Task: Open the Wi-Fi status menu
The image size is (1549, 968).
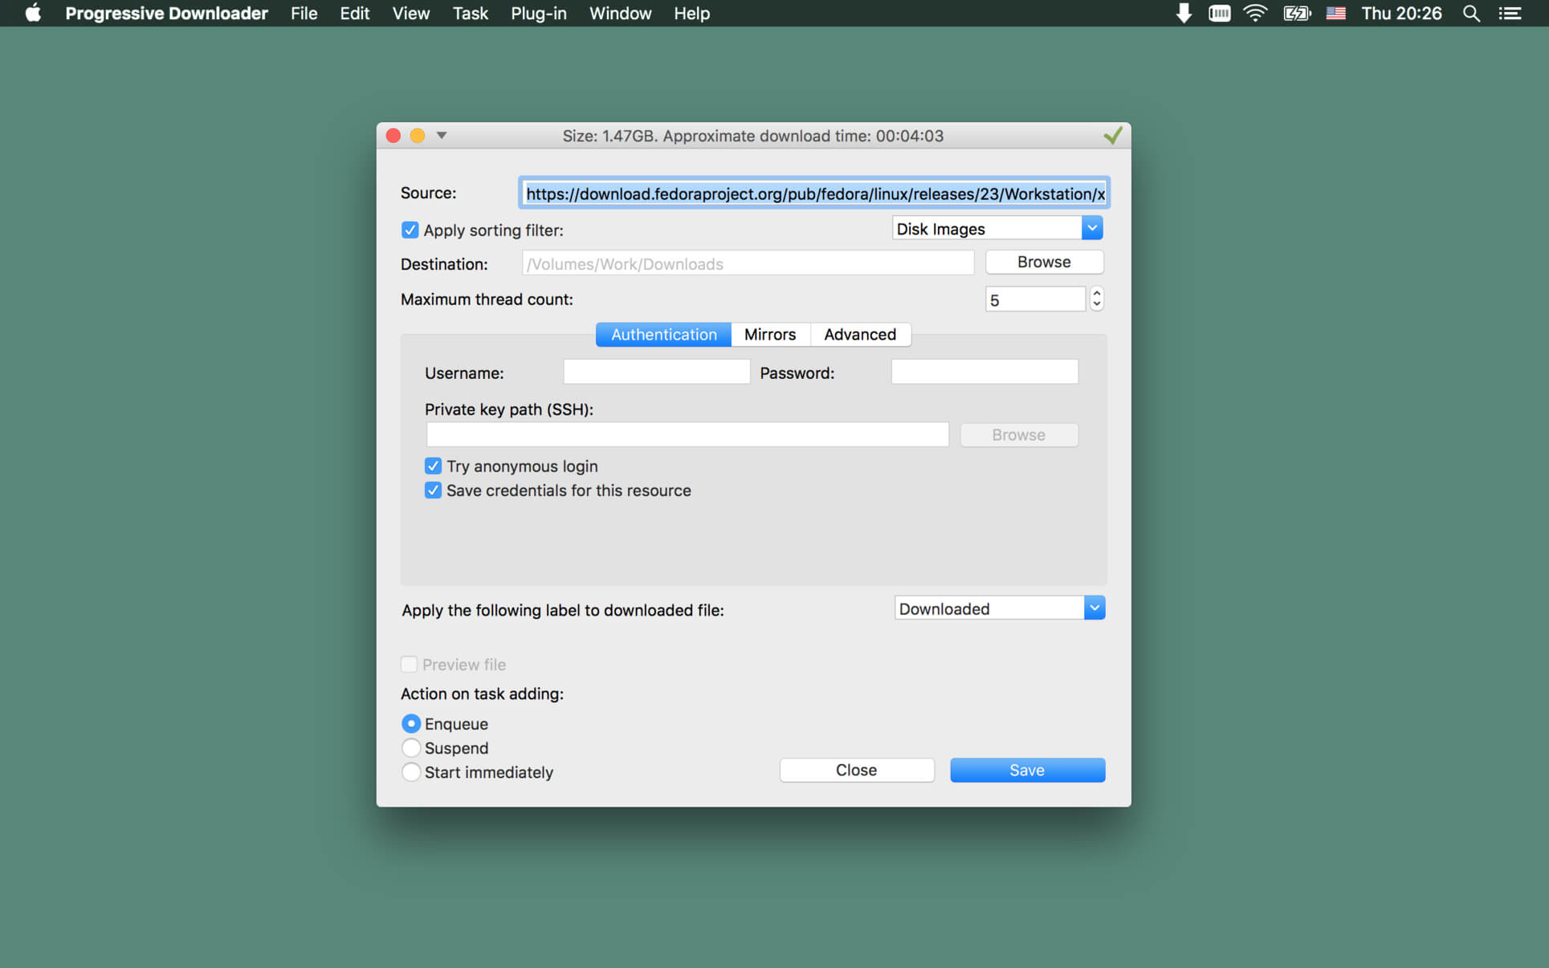Action: [1255, 13]
